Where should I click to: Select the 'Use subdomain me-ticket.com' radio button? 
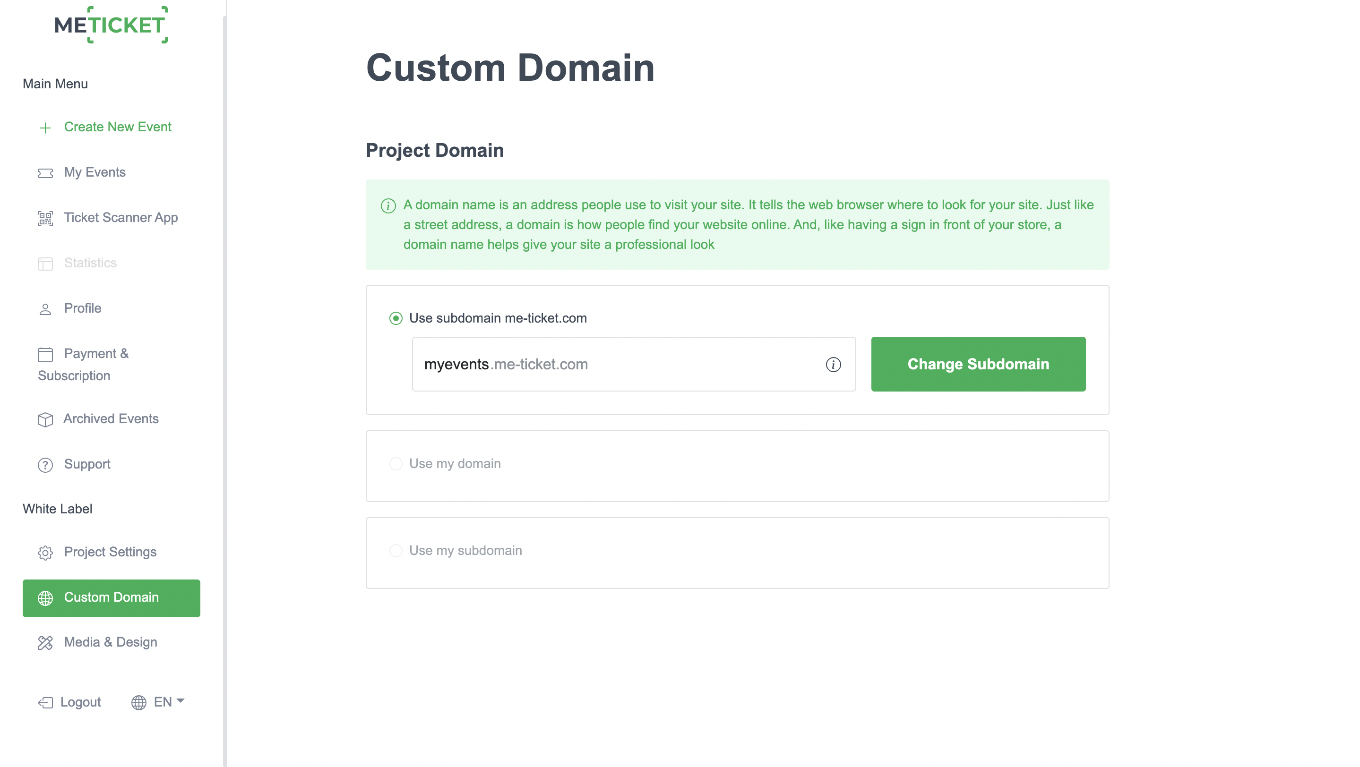point(396,318)
